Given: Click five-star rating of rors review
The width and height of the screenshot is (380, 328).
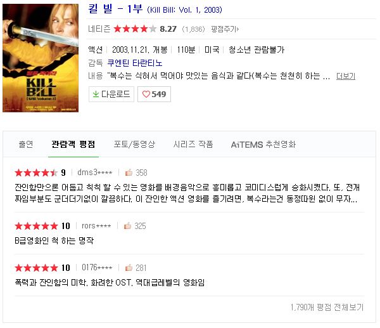Looking at the screenshot, I should 36,226.
